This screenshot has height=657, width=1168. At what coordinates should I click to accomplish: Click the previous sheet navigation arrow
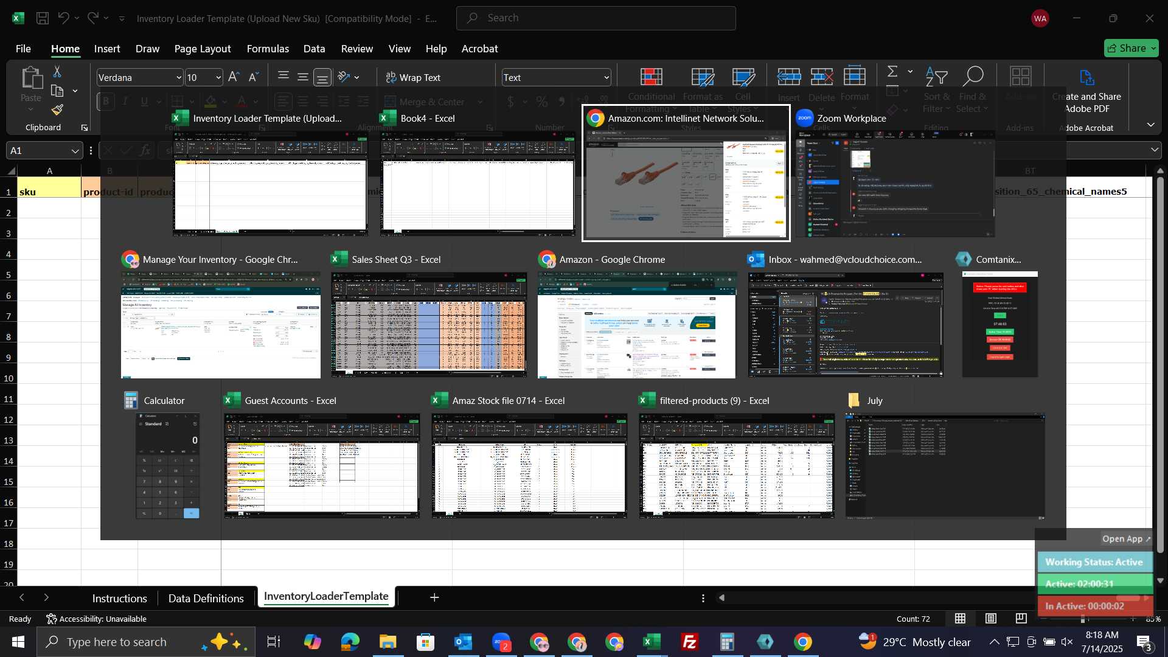(22, 598)
